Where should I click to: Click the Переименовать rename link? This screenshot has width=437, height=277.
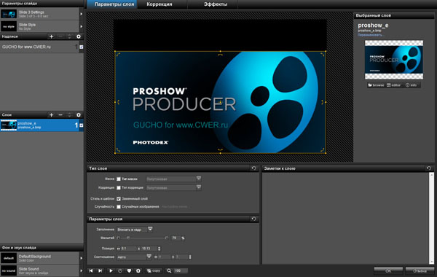(371, 35)
